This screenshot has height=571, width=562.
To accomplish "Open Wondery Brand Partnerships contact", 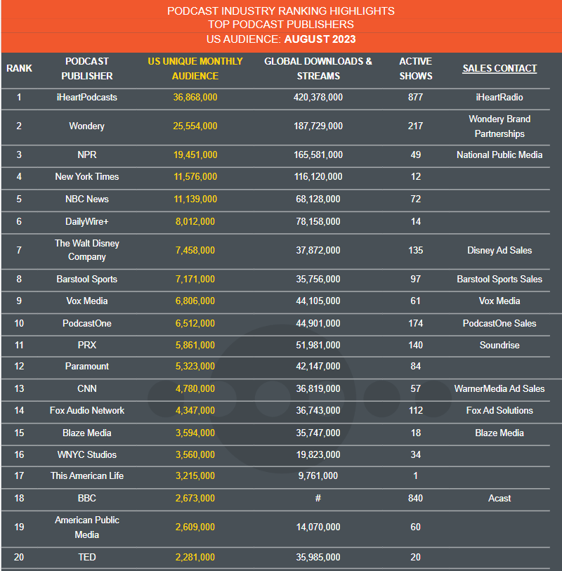I will pos(499,126).
